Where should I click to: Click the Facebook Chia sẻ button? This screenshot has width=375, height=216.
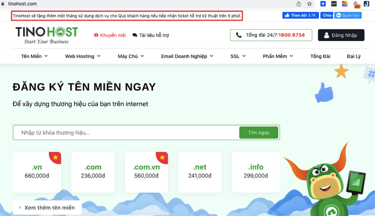(x=327, y=15)
